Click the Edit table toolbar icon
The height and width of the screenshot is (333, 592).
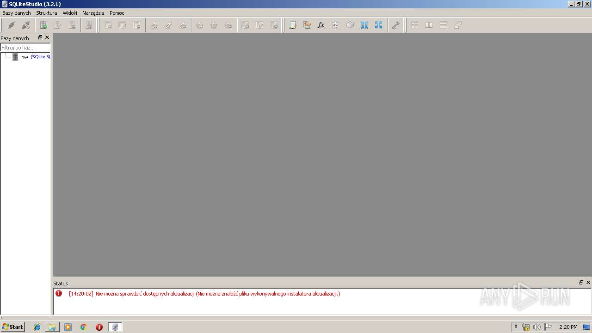pyautogui.click(x=122, y=25)
